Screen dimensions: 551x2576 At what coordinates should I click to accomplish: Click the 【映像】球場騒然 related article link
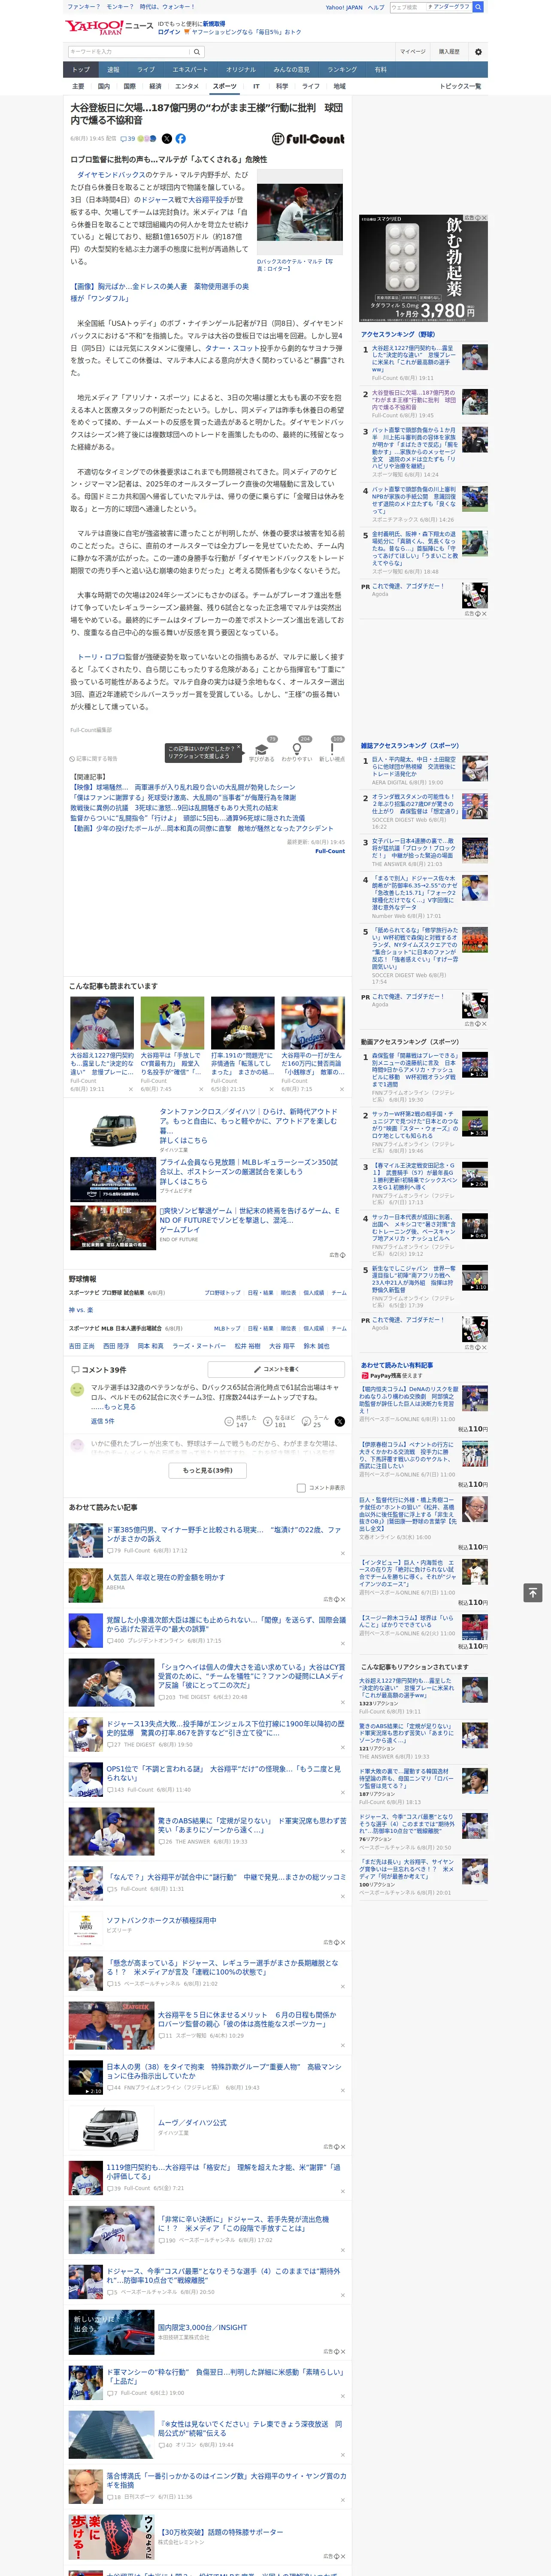click(183, 788)
